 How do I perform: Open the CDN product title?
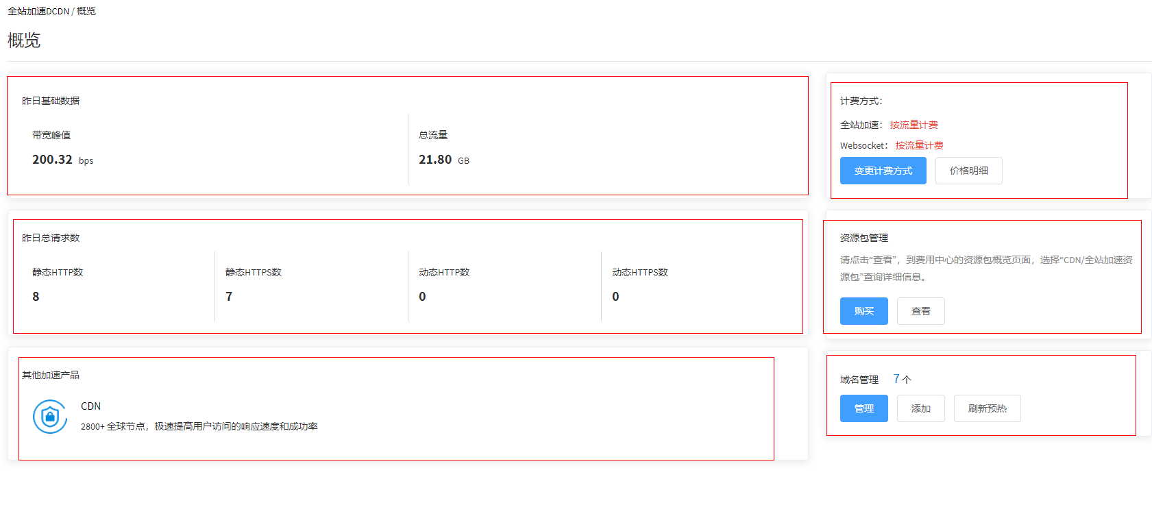[90, 406]
